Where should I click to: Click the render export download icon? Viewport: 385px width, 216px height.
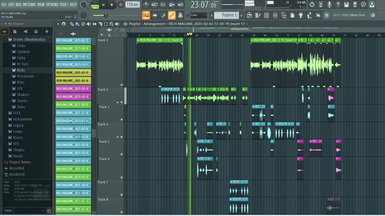click(372, 4)
